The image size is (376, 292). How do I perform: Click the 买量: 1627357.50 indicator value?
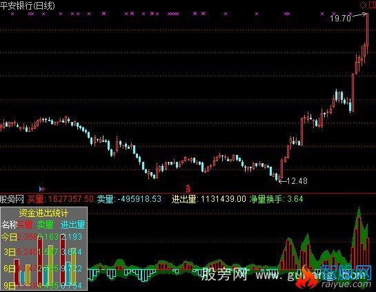click(60, 199)
